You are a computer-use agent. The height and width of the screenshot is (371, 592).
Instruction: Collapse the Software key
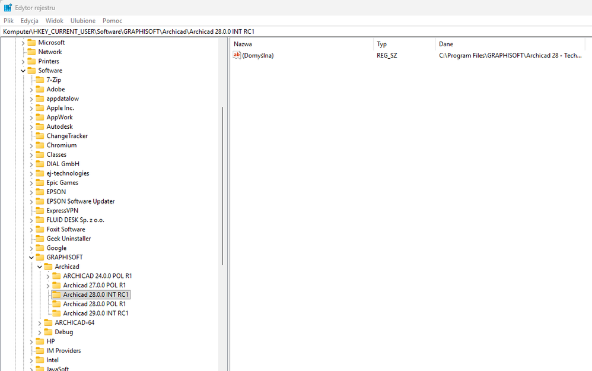click(23, 71)
